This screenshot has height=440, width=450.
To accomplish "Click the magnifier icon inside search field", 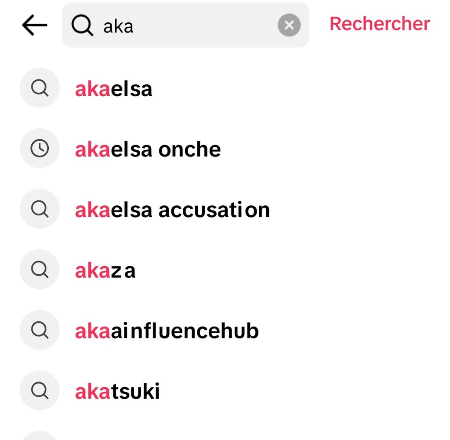I will click(x=83, y=25).
